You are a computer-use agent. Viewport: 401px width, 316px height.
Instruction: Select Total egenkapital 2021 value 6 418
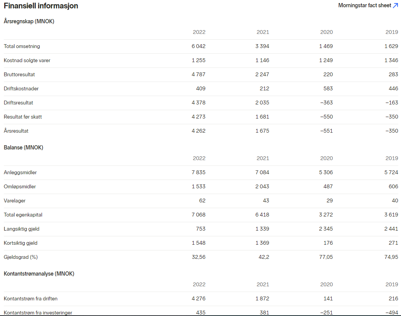(262, 215)
